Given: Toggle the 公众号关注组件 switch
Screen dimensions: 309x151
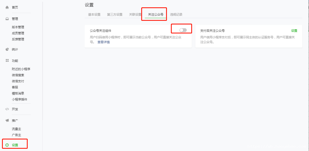Looking at the screenshot, I should tap(183, 30).
